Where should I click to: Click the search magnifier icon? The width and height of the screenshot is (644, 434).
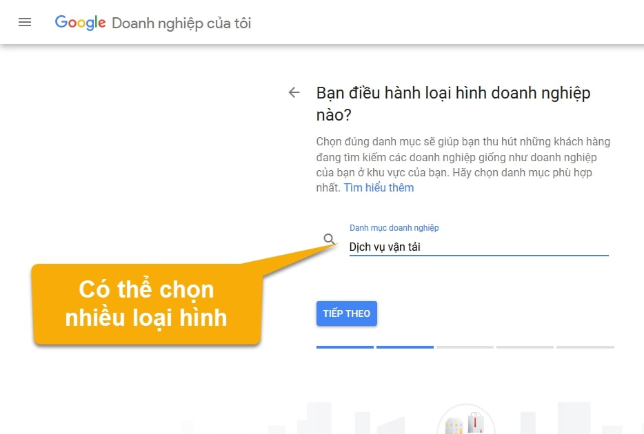pos(329,238)
